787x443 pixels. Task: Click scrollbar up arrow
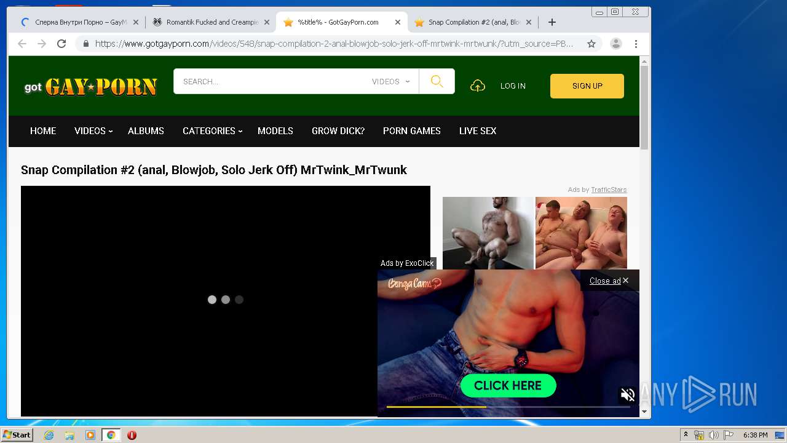pyautogui.click(x=644, y=62)
